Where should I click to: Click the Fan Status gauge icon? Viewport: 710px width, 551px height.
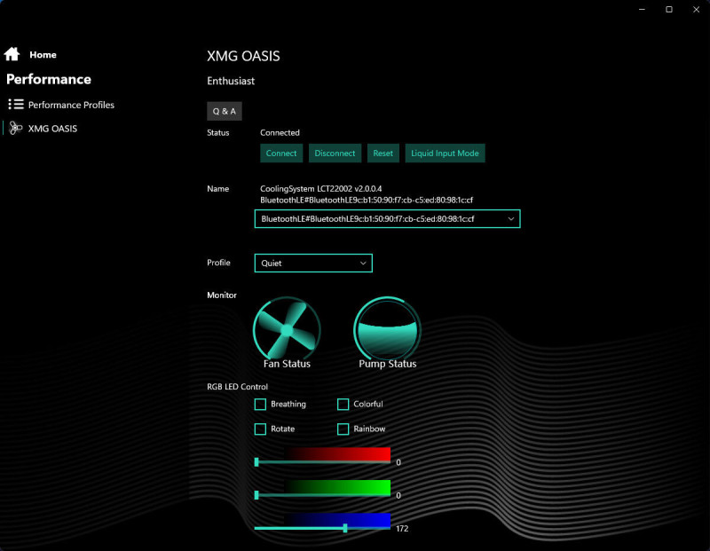point(287,328)
